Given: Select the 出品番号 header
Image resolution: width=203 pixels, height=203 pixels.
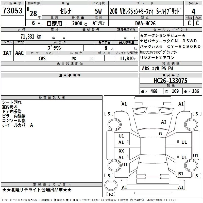Looking at the screenshot, I should (x=12, y=3).
